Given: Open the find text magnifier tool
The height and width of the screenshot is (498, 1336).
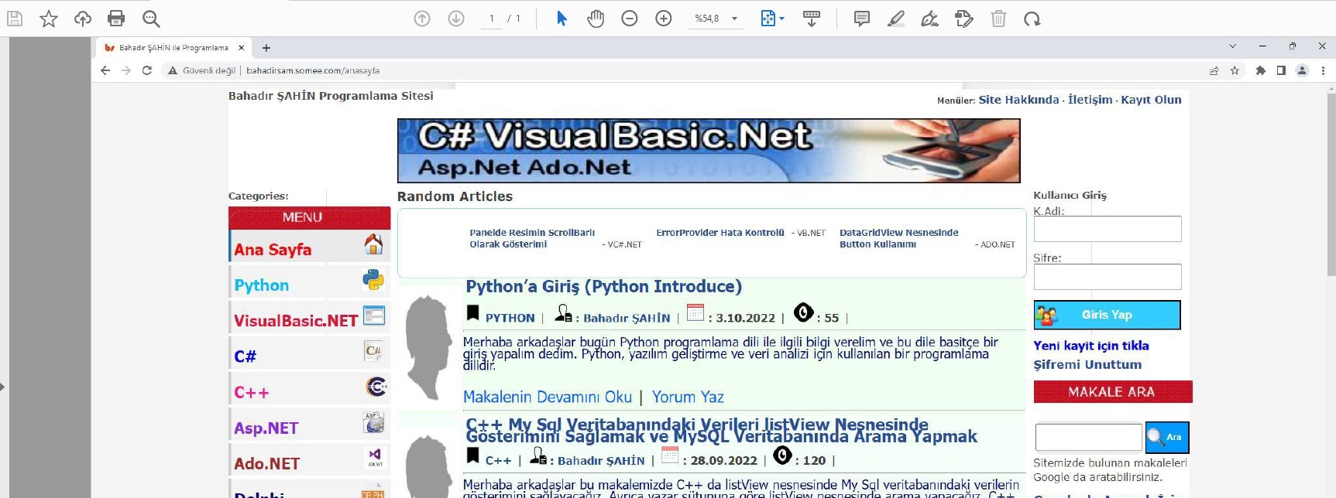Looking at the screenshot, I should (x=151, y=19).
